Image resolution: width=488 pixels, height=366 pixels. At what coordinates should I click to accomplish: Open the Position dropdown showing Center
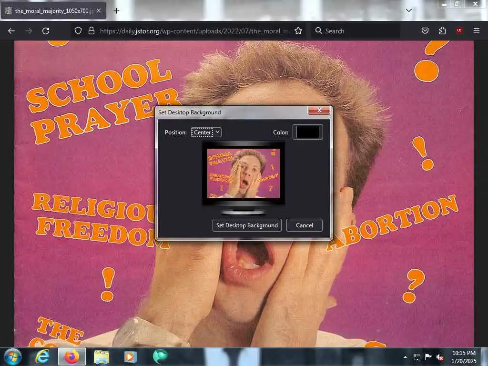pos(206,132)
